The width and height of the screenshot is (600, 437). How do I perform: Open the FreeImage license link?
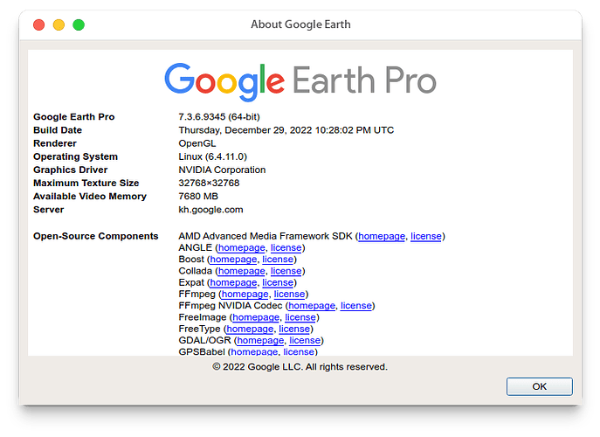pos(300,317)
